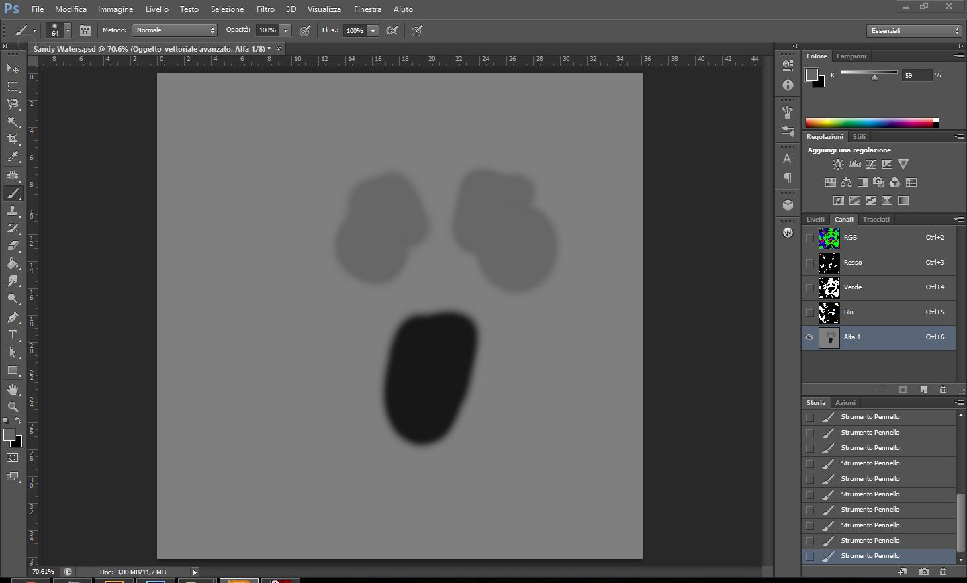Select the Crop tool

[13, 139]
